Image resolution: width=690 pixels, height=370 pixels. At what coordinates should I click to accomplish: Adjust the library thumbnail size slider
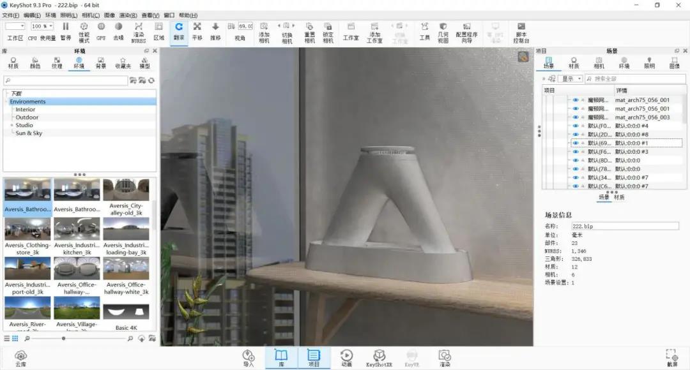pyautogui.click(x=64, y=338)
